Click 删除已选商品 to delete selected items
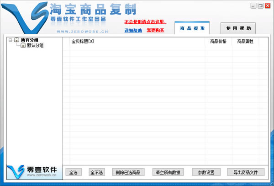 point(128,172)
